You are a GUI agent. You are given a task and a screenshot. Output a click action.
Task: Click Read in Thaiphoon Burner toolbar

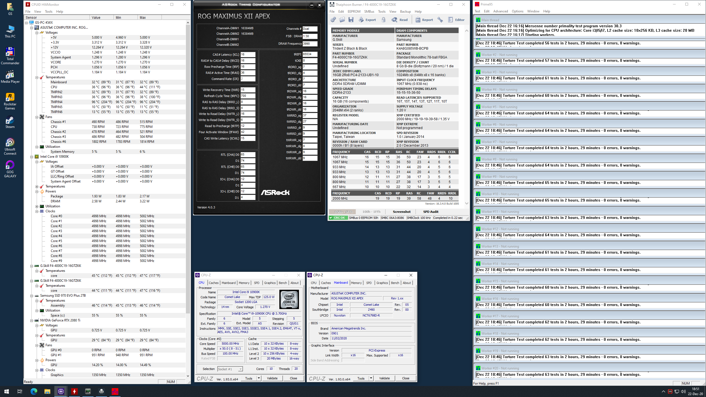point(400,20)
